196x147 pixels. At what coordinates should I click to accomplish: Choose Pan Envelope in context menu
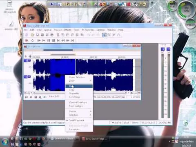click(79, 106)
